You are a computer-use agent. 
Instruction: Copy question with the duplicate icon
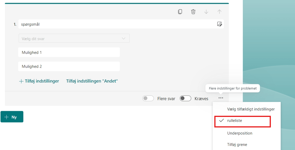click(180, 12)
